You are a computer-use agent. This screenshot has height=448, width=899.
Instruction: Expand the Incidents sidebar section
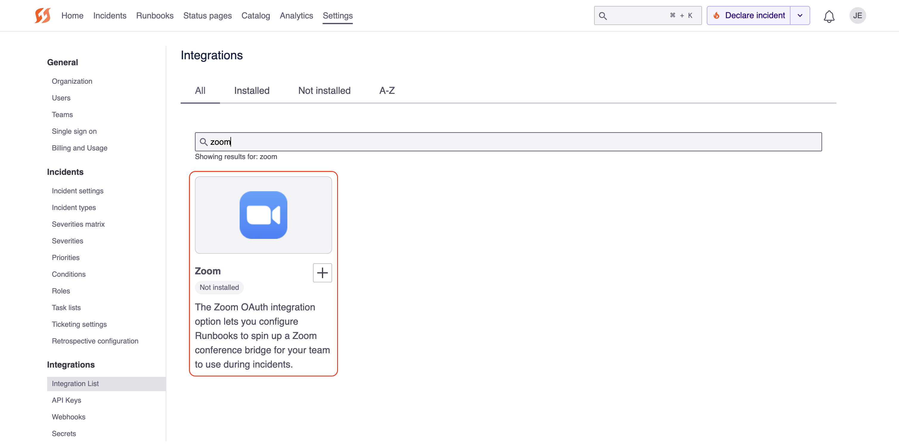(65, 172)
